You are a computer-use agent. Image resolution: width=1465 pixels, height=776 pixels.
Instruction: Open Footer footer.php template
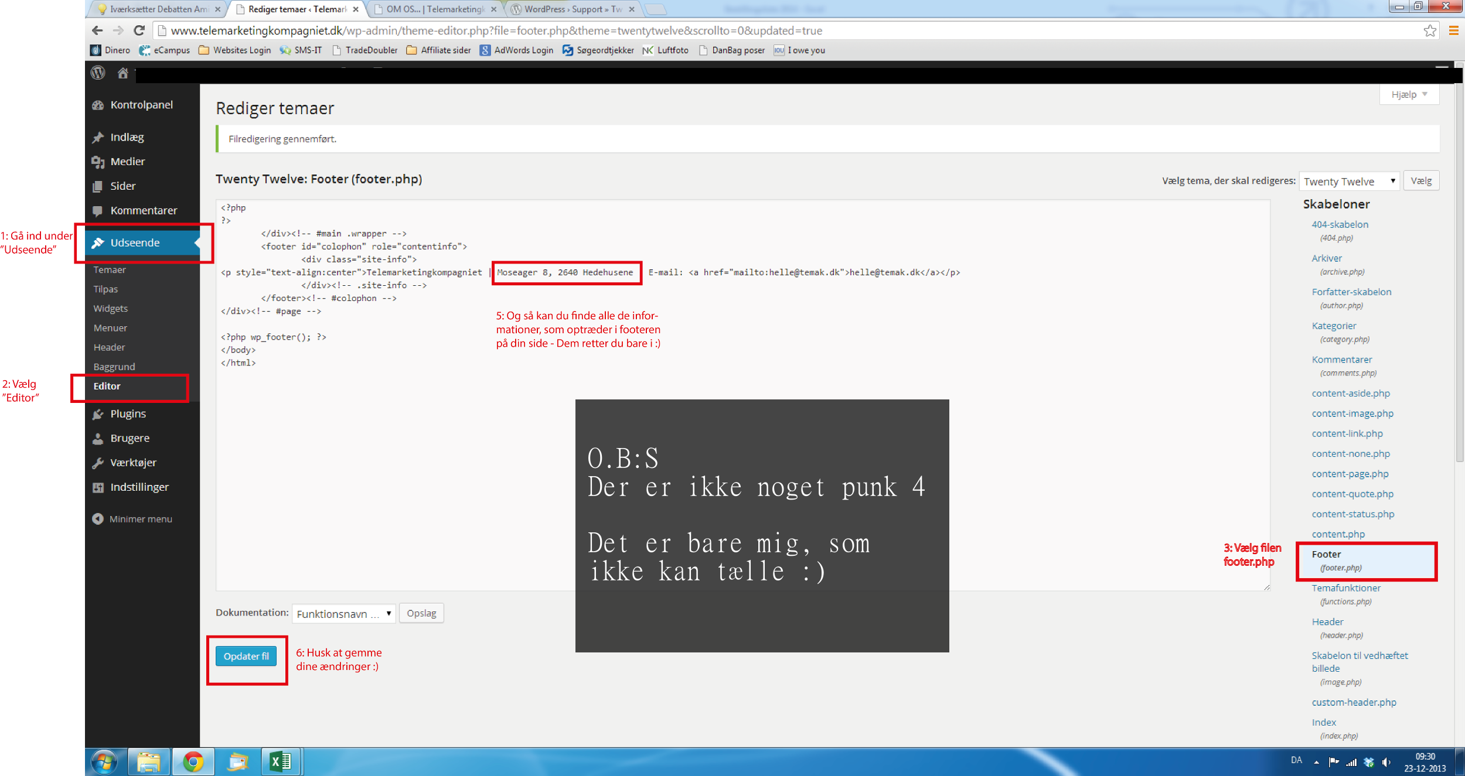click(1326, 554)
